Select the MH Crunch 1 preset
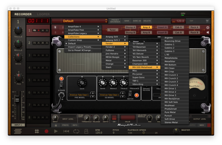Screen dimensions: 222x145 (175, 75)
